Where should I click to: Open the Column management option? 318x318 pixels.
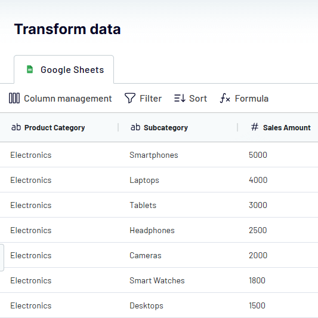coord(60,99)
